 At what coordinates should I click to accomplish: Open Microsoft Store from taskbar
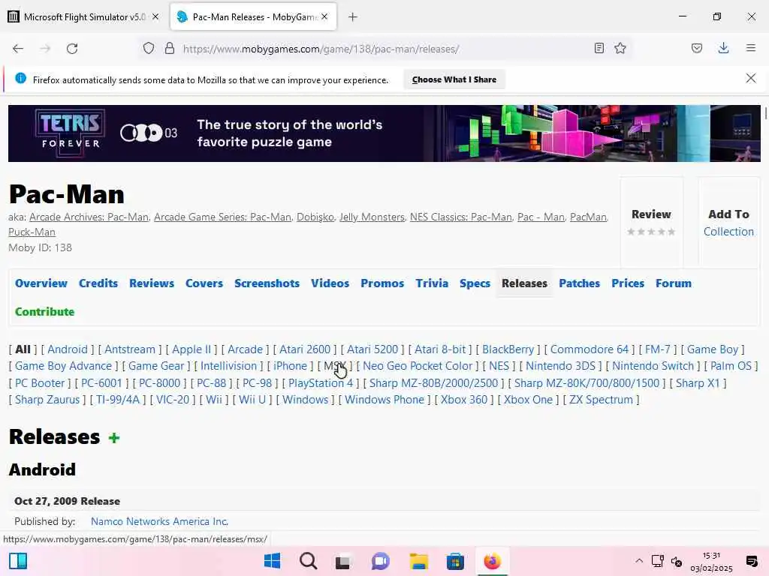pyautogui.click(x=455, y=561)
